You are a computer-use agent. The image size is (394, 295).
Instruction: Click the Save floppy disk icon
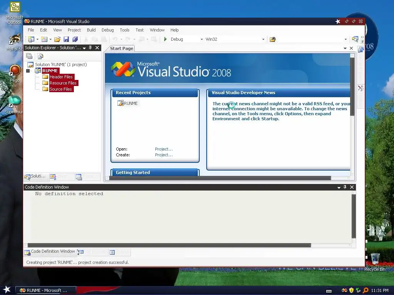point(66,39)
